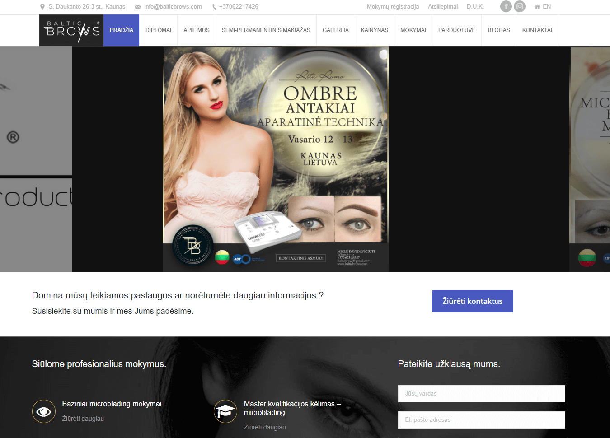Open the Mokymai menu item

(413, 30)
